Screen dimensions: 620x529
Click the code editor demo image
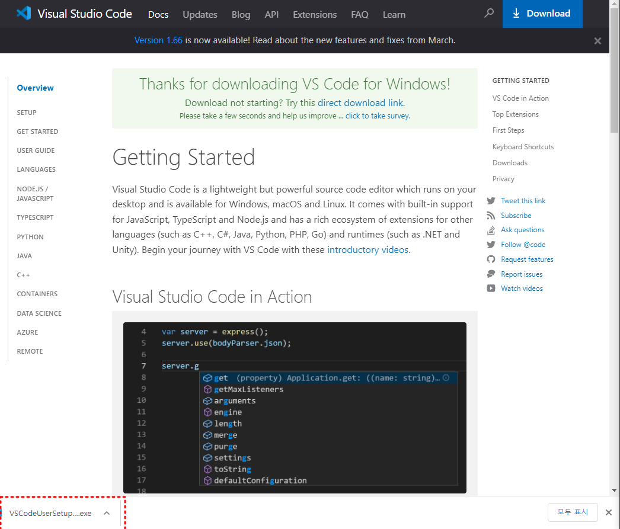[295, 408]
